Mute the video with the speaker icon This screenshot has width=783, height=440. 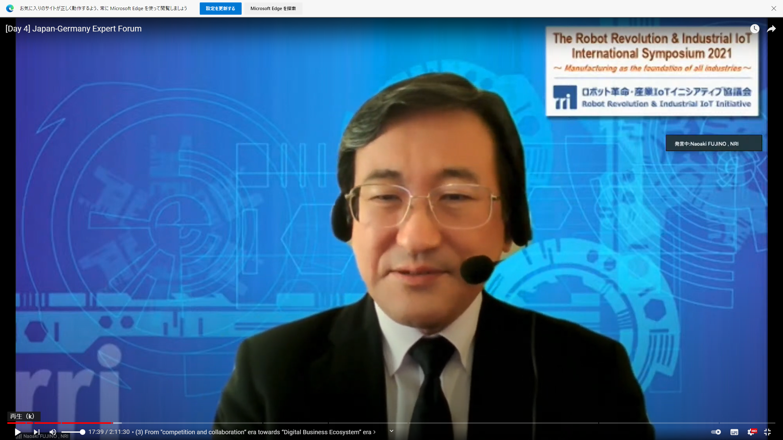point(53,432)
